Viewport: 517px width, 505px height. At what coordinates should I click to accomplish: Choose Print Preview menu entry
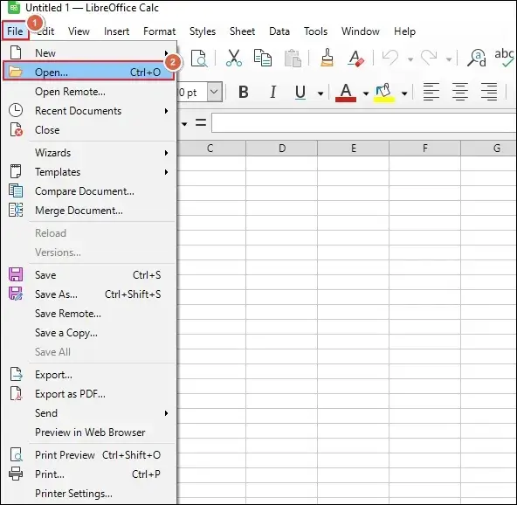(x=89, y=455)
